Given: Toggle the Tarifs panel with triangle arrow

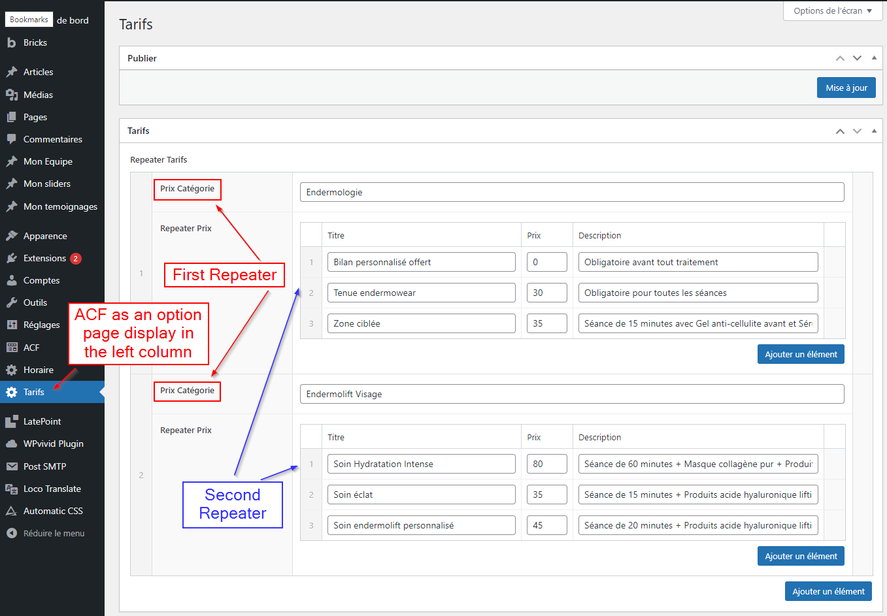Looking at the screenshot, I should pos(874,131).
